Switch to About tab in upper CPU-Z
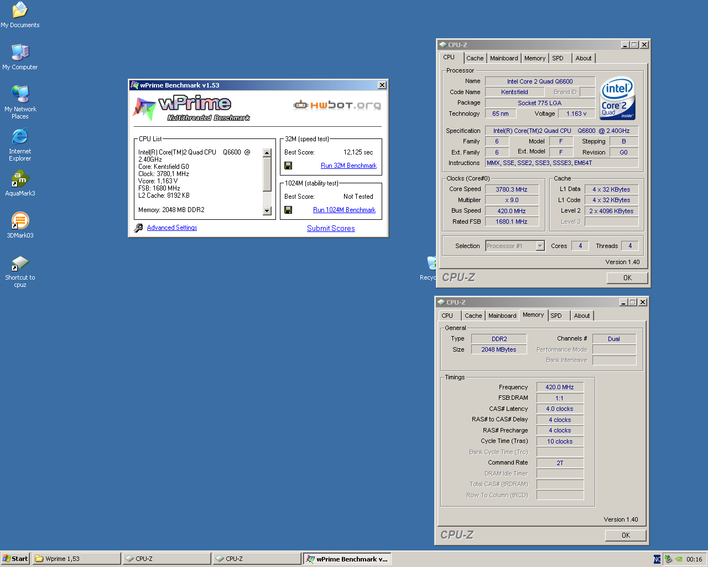Viewport: 708px width, 567px height. [584, 58]
